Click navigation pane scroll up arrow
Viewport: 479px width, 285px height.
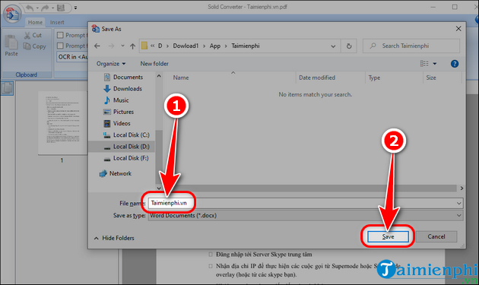point(159,76)
